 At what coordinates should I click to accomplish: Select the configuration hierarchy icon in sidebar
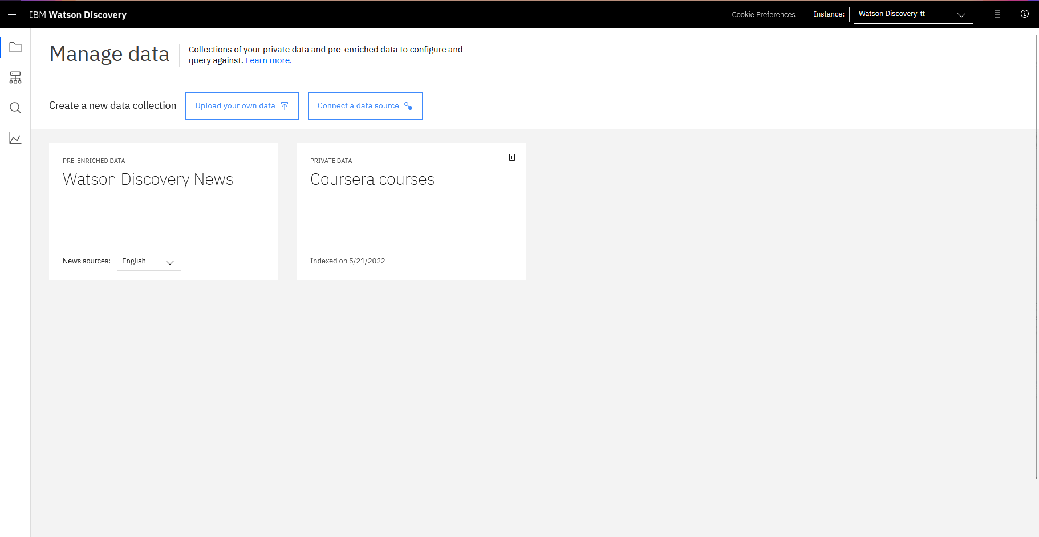(x=15, y=78)
